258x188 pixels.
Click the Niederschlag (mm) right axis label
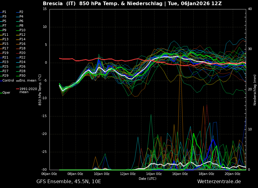point(255,90)
